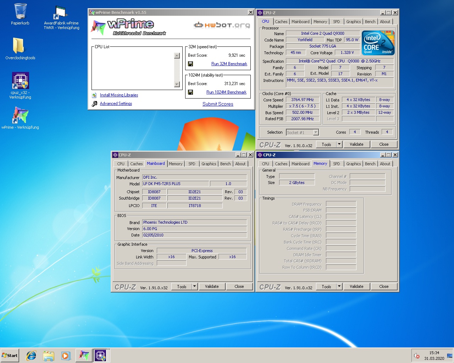
Task: Open the Tools dropdown arrow in Memory window
Action: click(x=339, y=286)
